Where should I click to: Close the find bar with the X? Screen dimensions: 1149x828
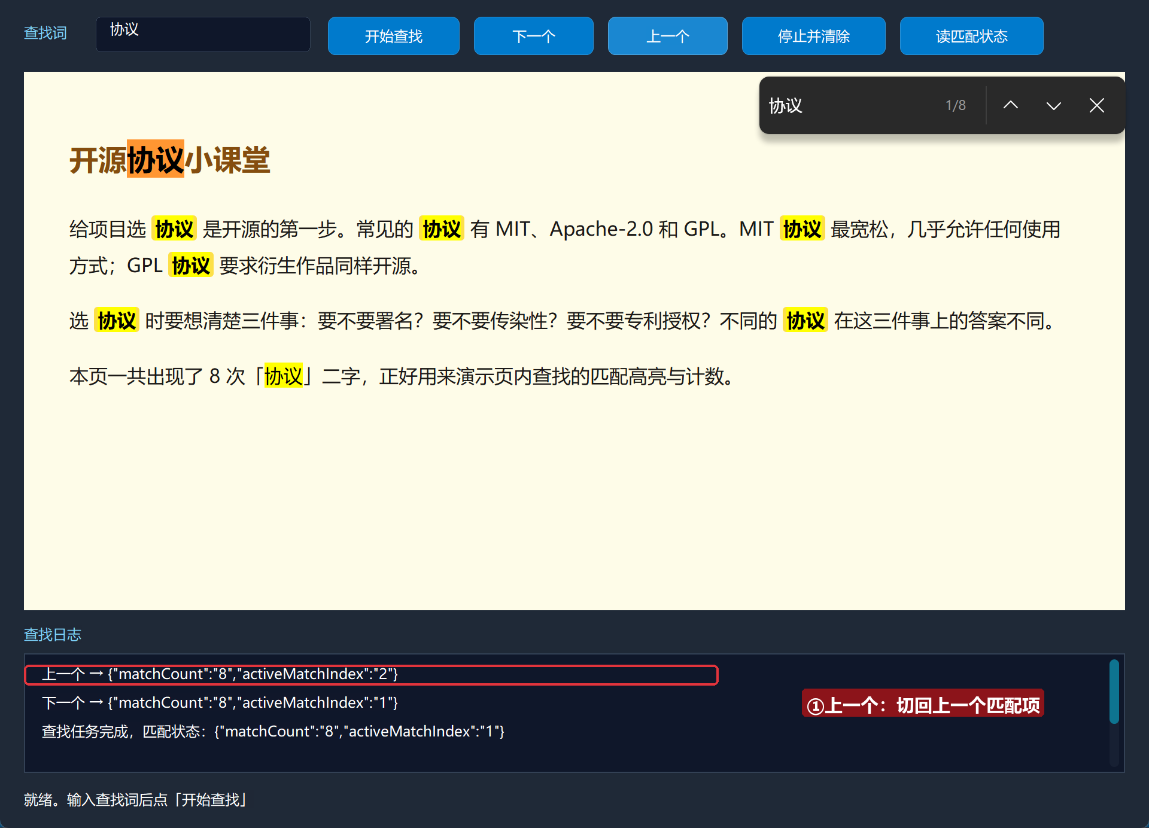(1097, 105)
